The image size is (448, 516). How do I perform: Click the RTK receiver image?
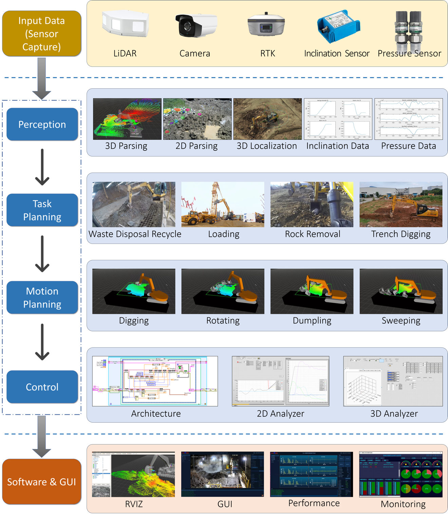pos(266,24)
